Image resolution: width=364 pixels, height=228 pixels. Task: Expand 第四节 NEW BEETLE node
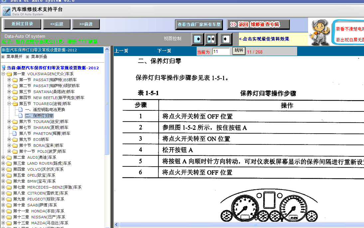[x=9, y=97]
